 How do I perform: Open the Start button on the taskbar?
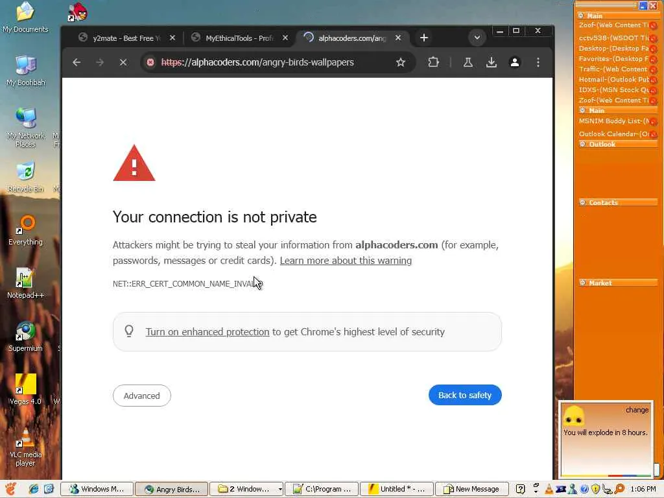click(x=12, y=489)
